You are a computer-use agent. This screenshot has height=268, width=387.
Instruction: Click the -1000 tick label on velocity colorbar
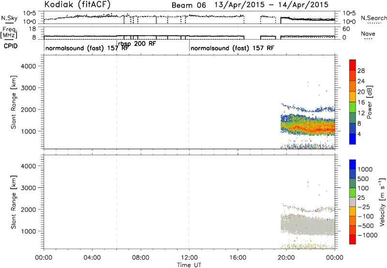point(367,235)
